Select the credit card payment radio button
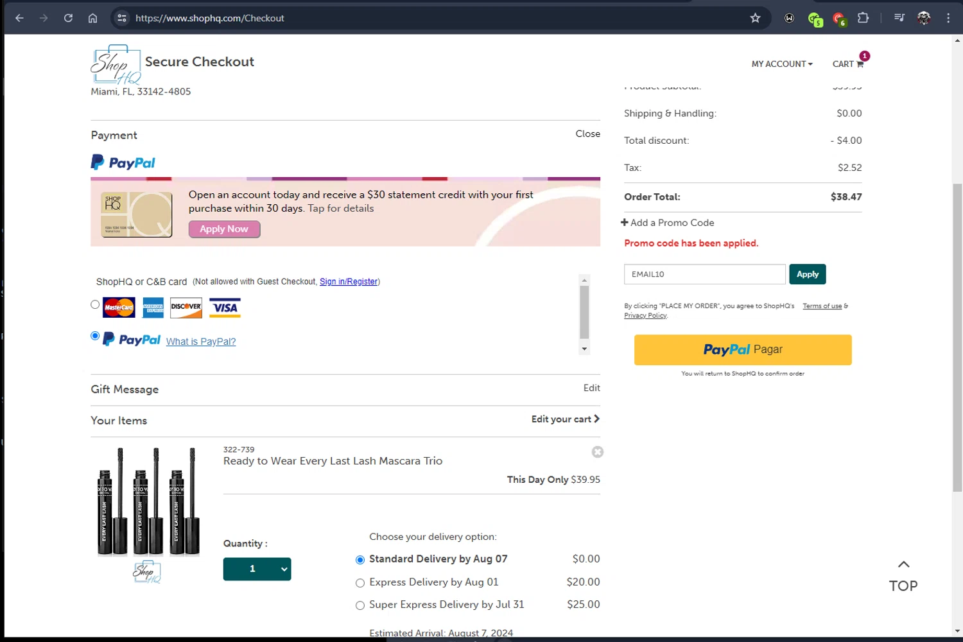 click(96, 305)
